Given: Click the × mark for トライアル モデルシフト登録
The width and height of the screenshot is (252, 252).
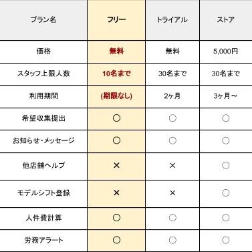Looking at the screenshot, I should 172,193.
